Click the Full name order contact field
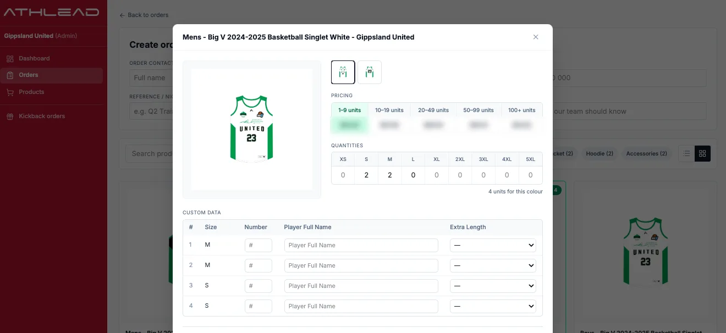 coord(151,77)
